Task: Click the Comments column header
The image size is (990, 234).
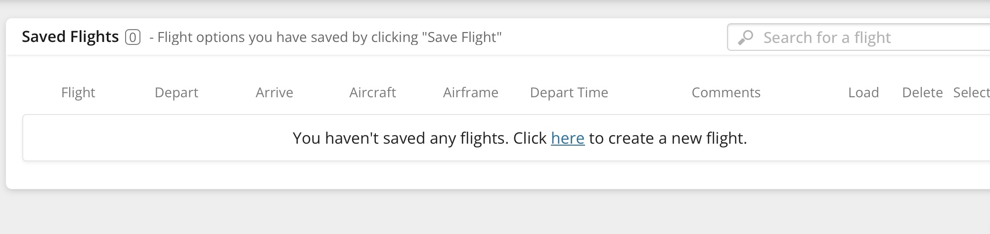Action: 726,92
